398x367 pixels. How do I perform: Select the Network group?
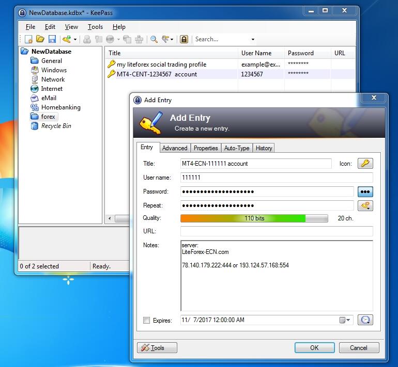pyautogui.click(x=53, y=79)
